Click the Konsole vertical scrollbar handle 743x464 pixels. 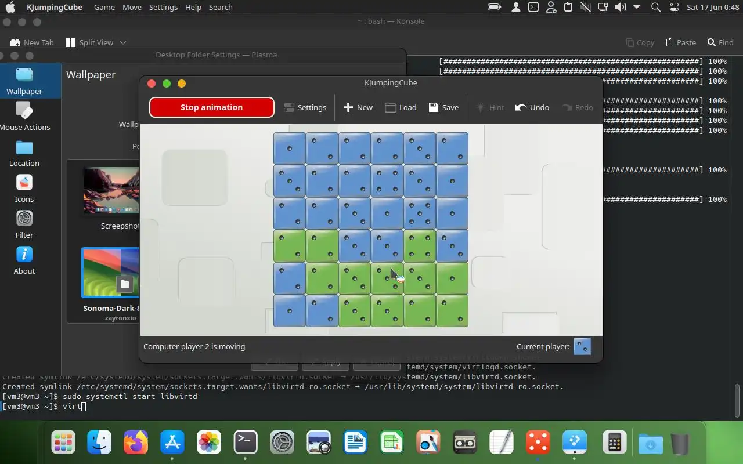(x=737, y=401)
